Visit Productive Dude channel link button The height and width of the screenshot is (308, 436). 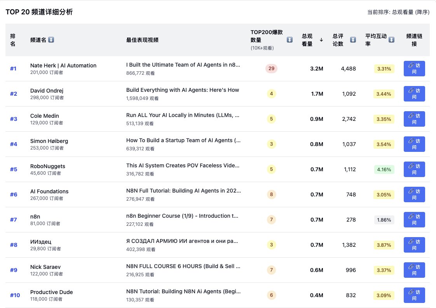(x=414, y=295)
